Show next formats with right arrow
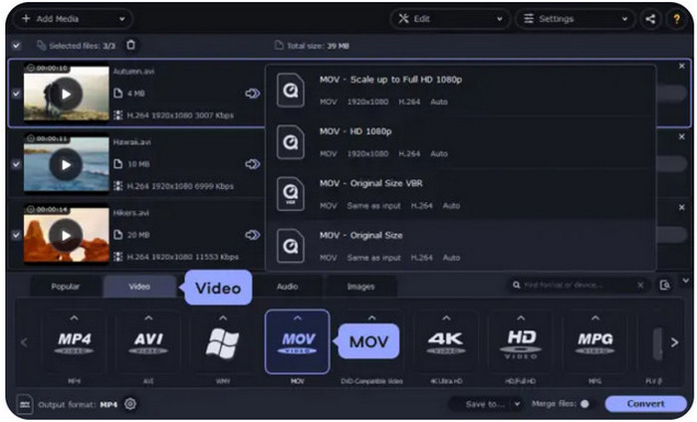This screenshot has width=697, height=422. [x=674, y=342]
